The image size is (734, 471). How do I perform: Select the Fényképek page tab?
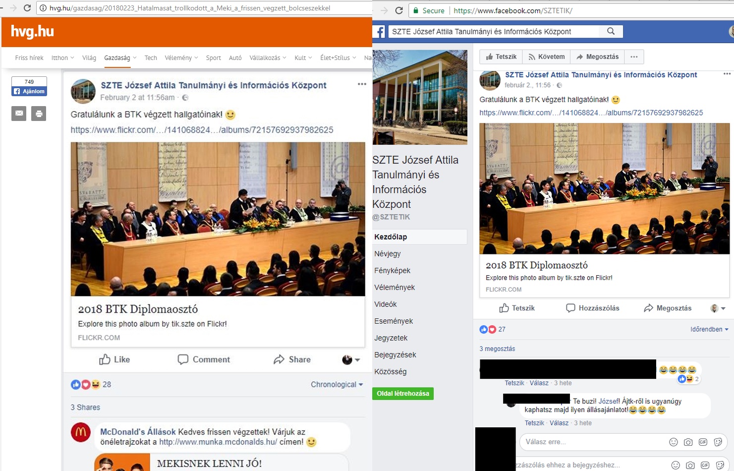click(x=393, y=270)
